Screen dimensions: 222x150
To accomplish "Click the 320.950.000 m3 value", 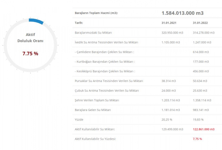I will (172, 33).
